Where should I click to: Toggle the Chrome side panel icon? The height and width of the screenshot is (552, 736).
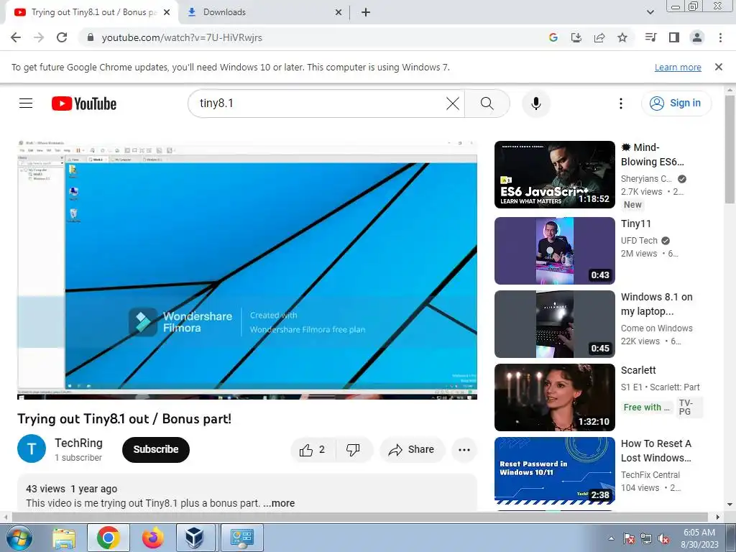coord(674,37)
